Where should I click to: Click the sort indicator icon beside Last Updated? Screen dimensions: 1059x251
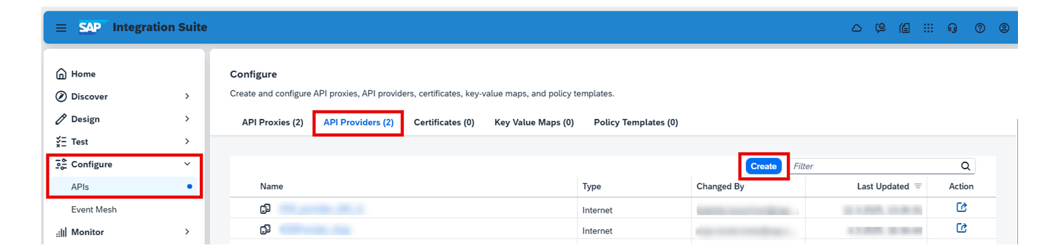click(x=918, y=186)
